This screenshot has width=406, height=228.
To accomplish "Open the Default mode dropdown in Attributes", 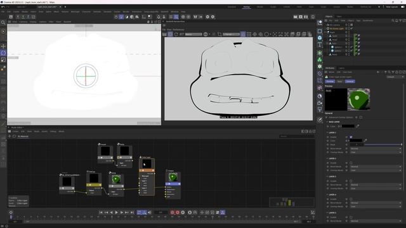I will [x=395, y=77].
